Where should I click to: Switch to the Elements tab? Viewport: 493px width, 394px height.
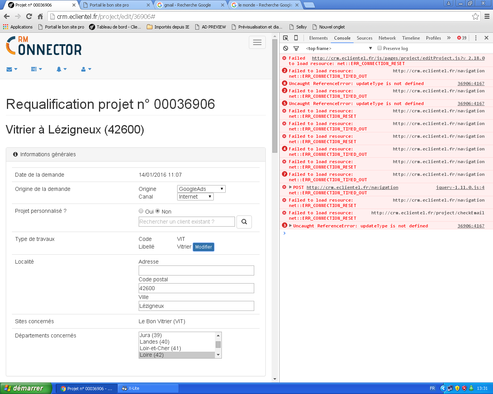click(318, 38)
